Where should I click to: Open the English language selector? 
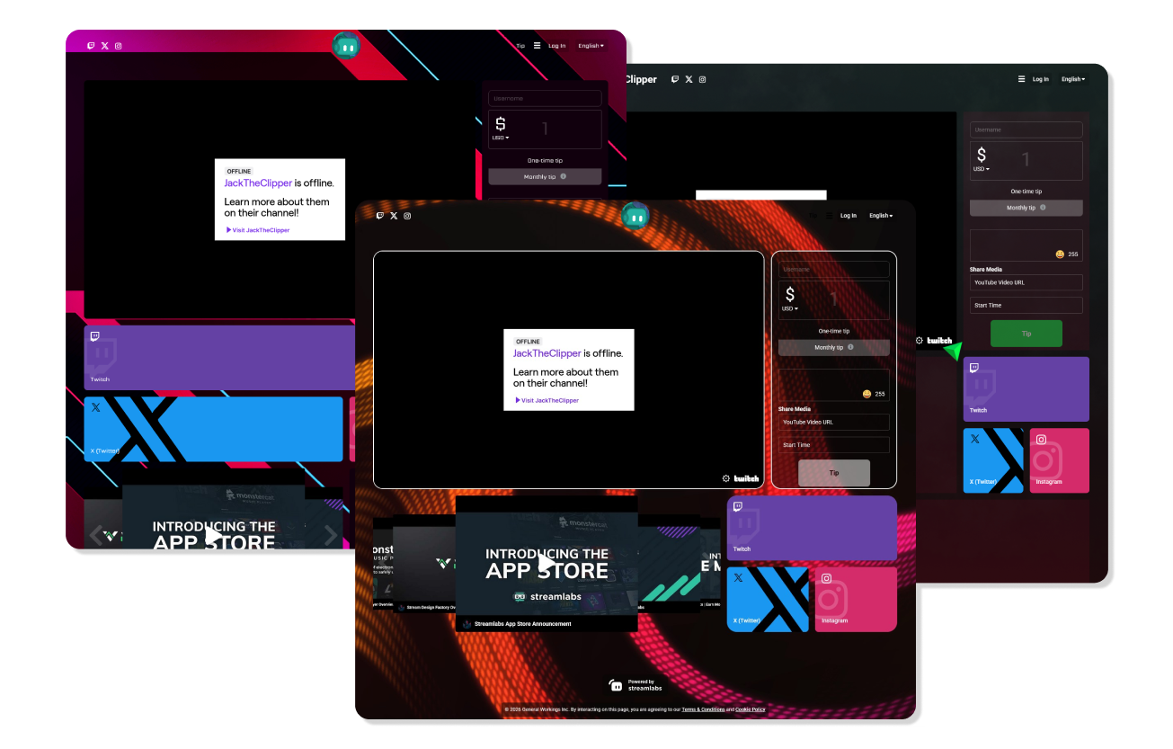point(879,216)
